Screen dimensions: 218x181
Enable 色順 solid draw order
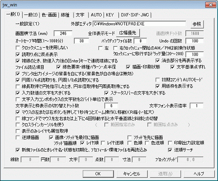pyautogui.click(x=129, y=143)
